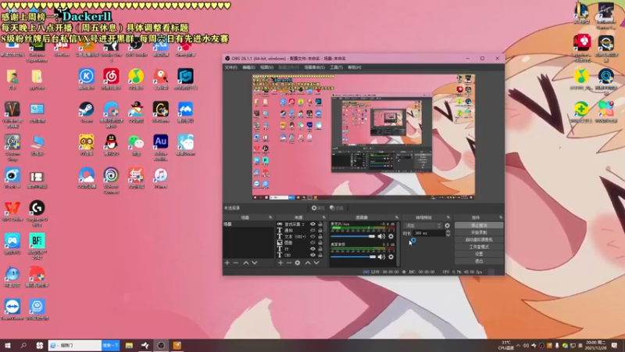
Task: Open source properties gear in the Sources dock
Action: [298, 263]
